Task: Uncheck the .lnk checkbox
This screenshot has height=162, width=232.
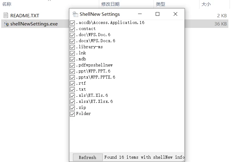Action: click(72, 53)
